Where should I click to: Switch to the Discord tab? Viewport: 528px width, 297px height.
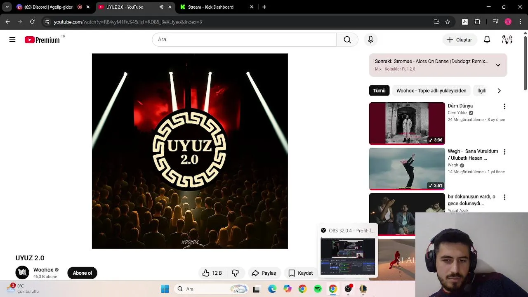coord(52,7)
